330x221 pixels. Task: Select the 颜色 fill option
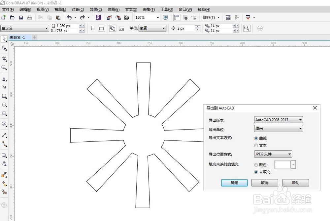click(x=256, y=165)
